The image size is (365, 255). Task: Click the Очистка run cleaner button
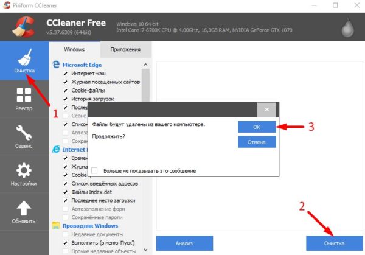[334, 243]
